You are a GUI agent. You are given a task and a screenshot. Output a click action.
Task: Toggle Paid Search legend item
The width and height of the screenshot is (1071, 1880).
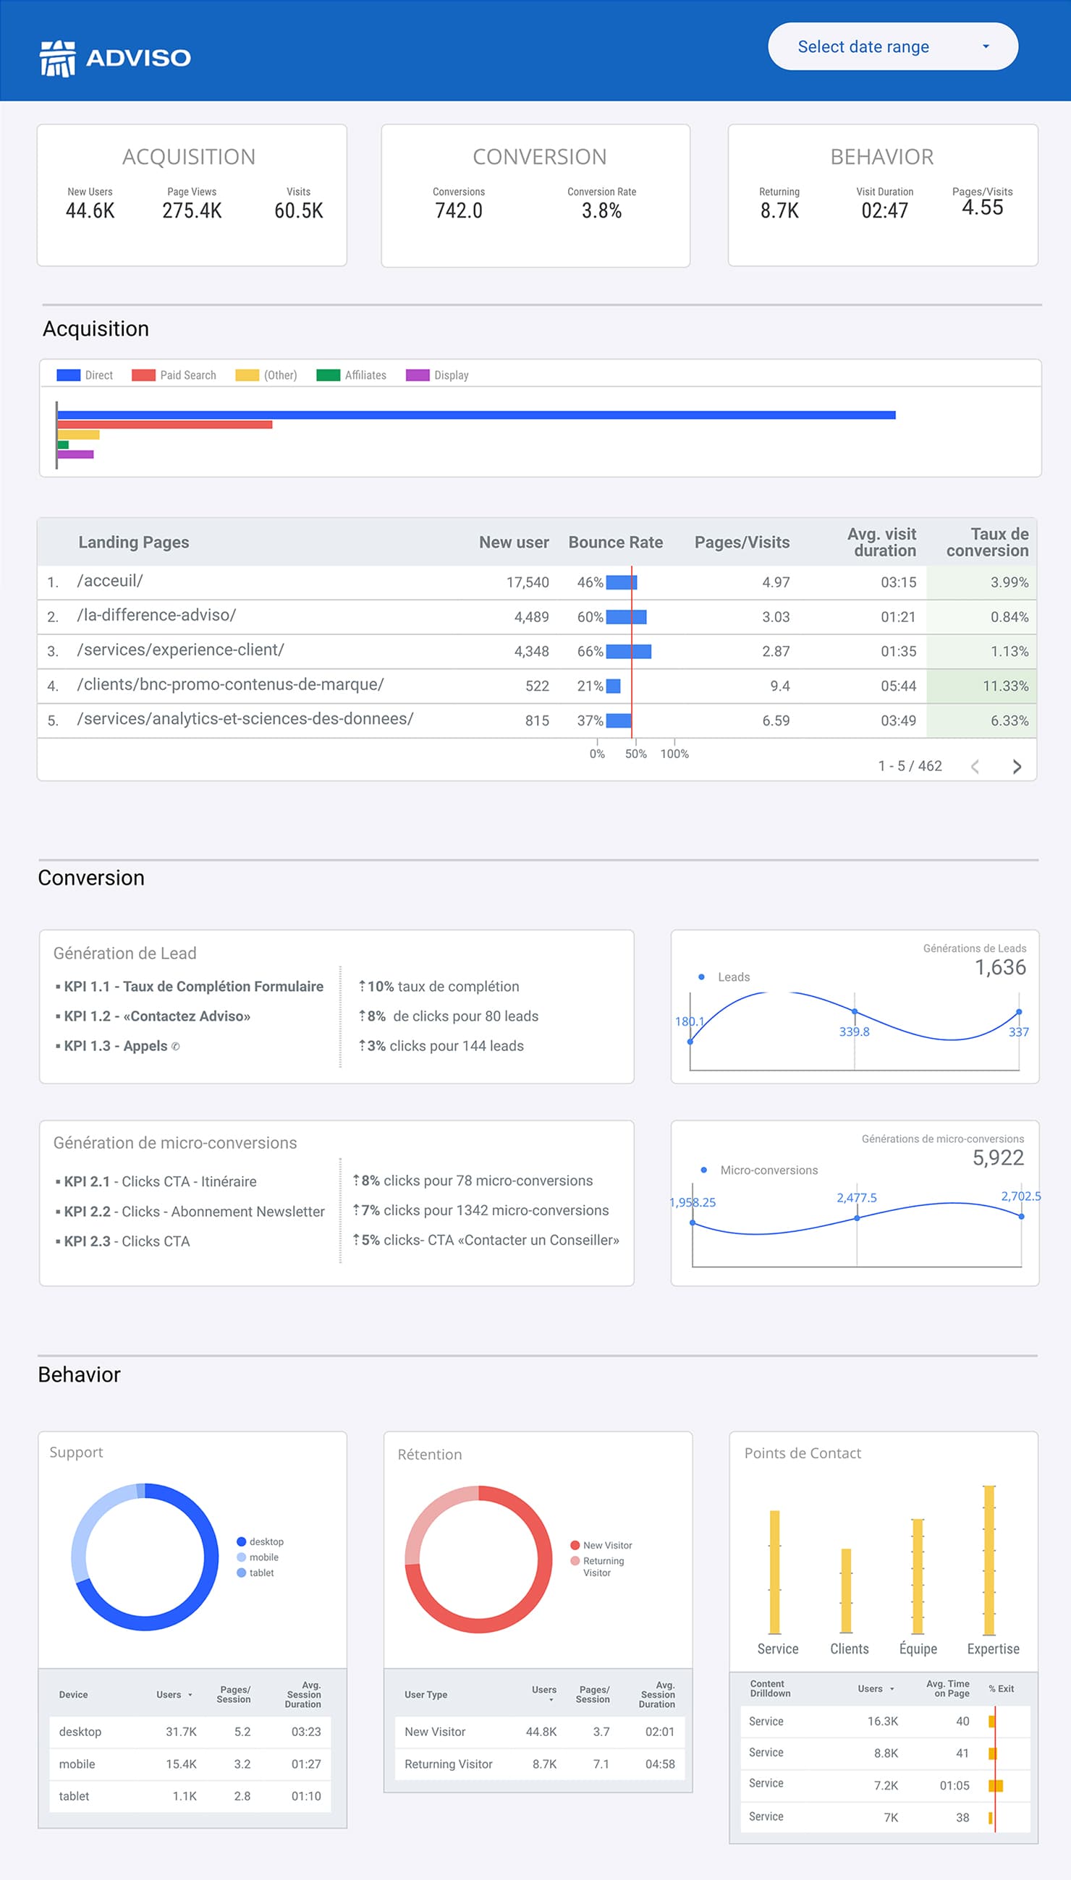(x=174, y=375)
